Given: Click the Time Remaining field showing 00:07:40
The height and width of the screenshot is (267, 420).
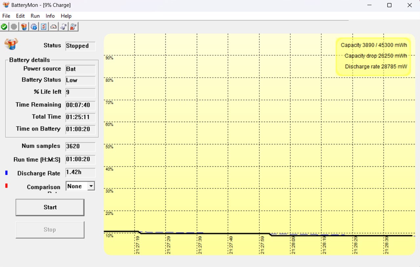Looking at the screenshot, I should tap(80, 105).
